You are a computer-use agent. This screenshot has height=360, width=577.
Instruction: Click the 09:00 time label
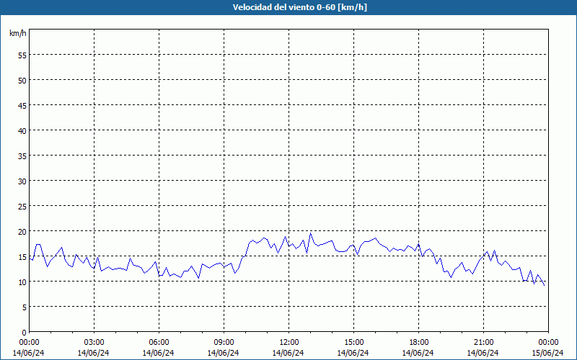[x=224, y=343]
